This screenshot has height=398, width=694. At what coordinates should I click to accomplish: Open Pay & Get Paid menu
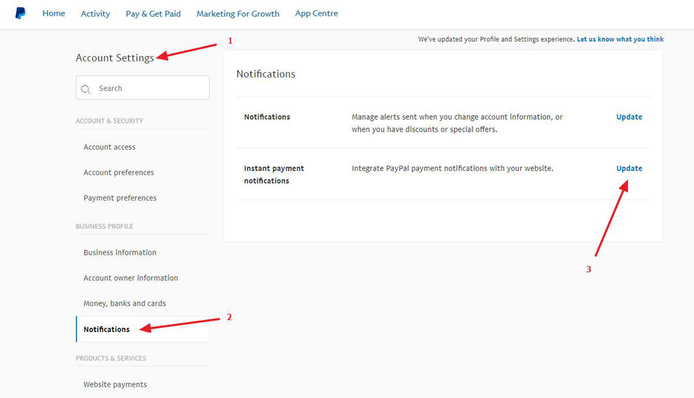click(x=153, y=14)
